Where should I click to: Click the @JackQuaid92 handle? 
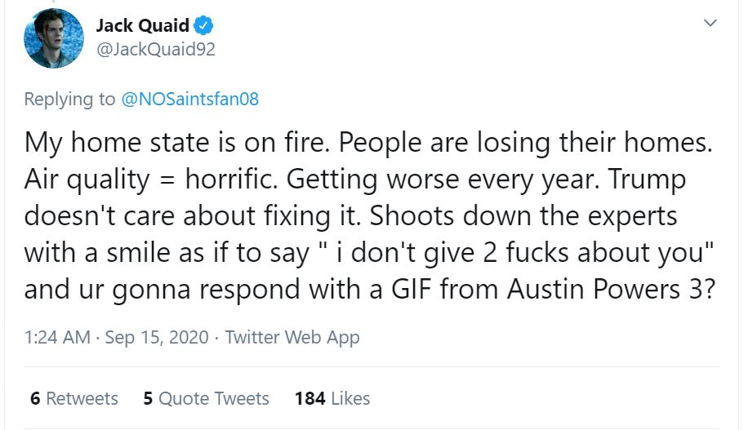(x=156, y=49)
